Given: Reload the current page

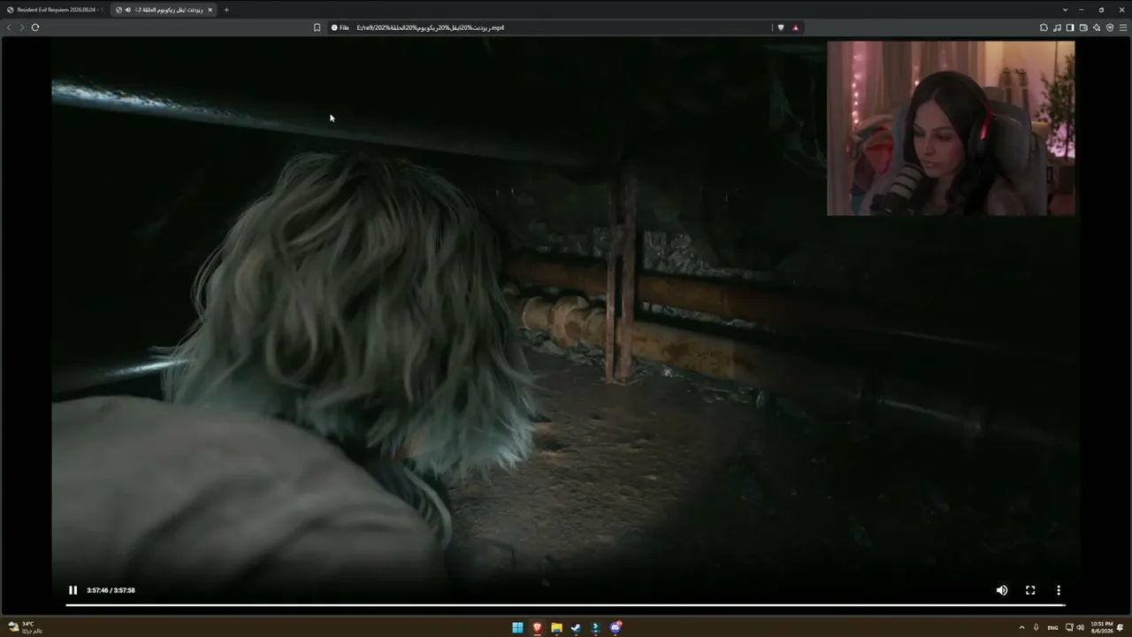Looking at the screenshot, I should tap(35, 27).
